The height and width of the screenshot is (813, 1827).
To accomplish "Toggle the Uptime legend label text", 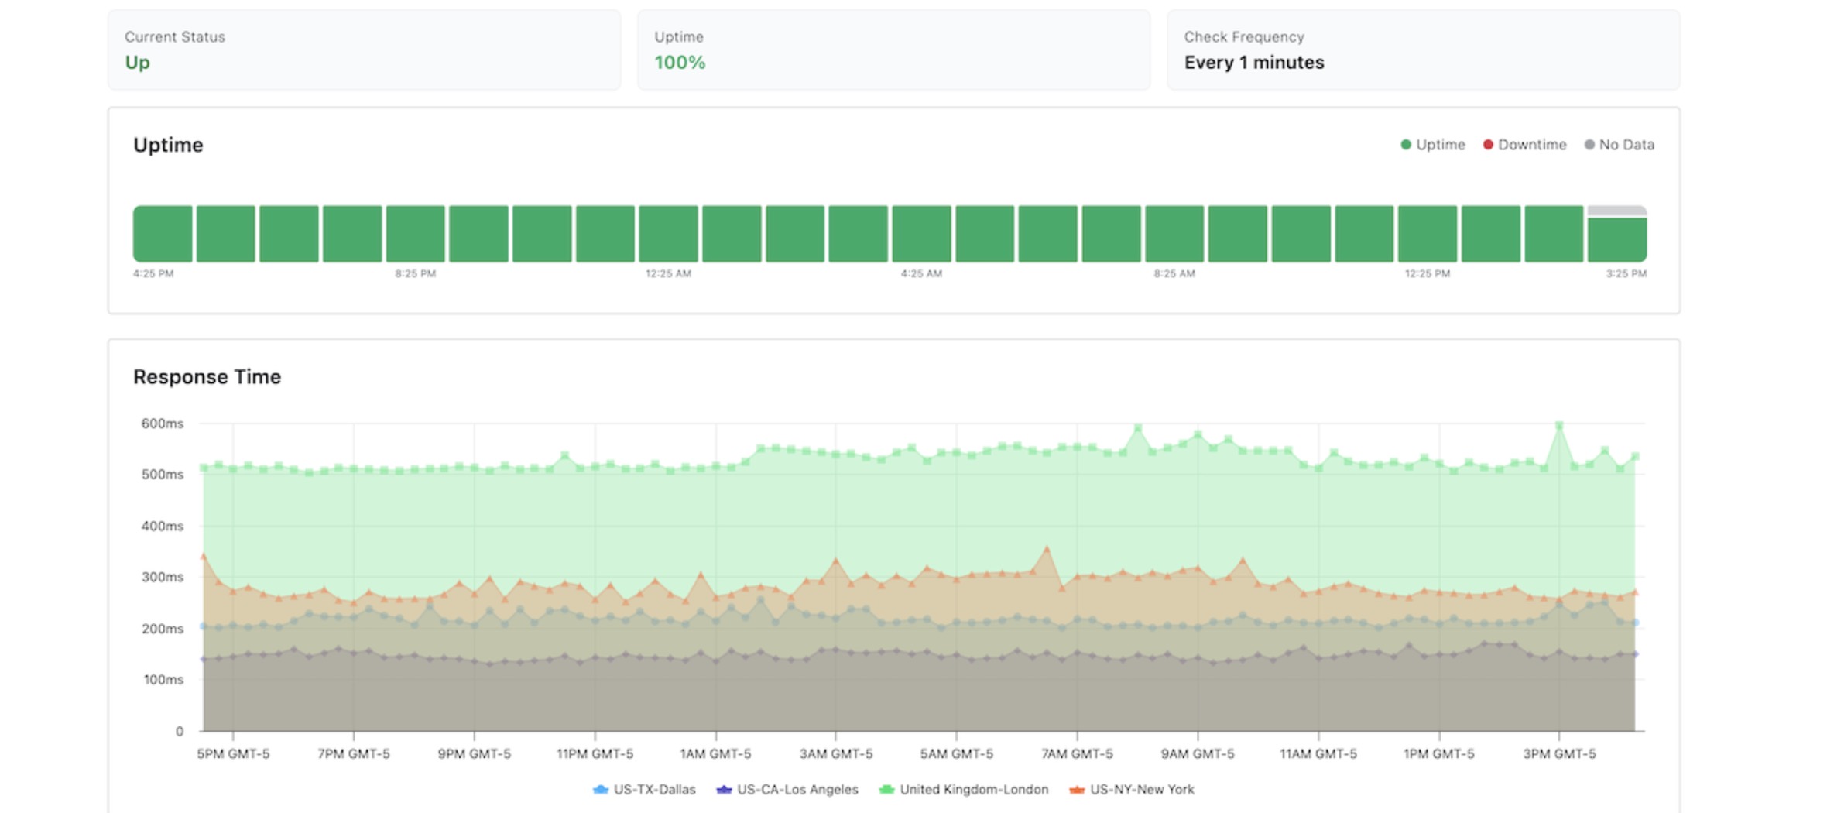I will tap(1440, 145).
